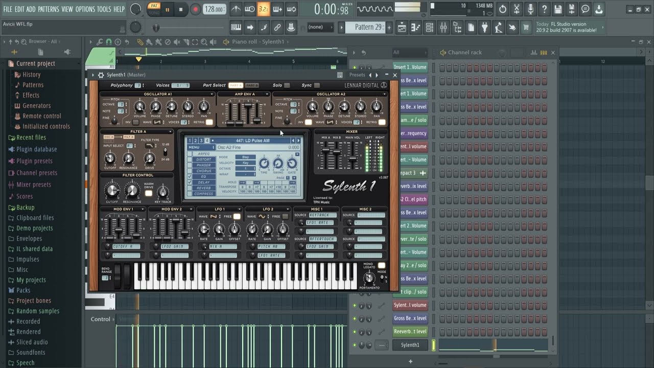The height and width of the screenshot is (368, 654).
Task: Click the undo history icon
Action: [503, 9]
